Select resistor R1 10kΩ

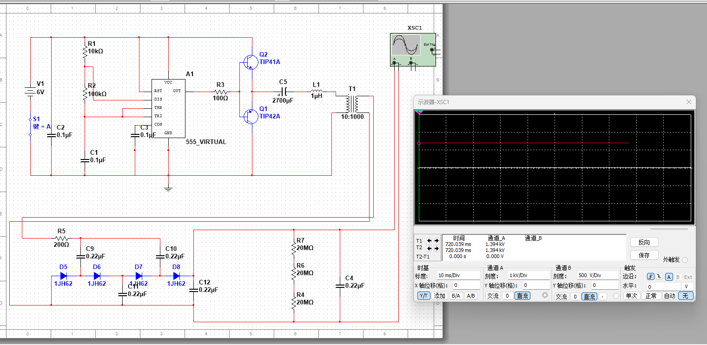tap(85, 51)
